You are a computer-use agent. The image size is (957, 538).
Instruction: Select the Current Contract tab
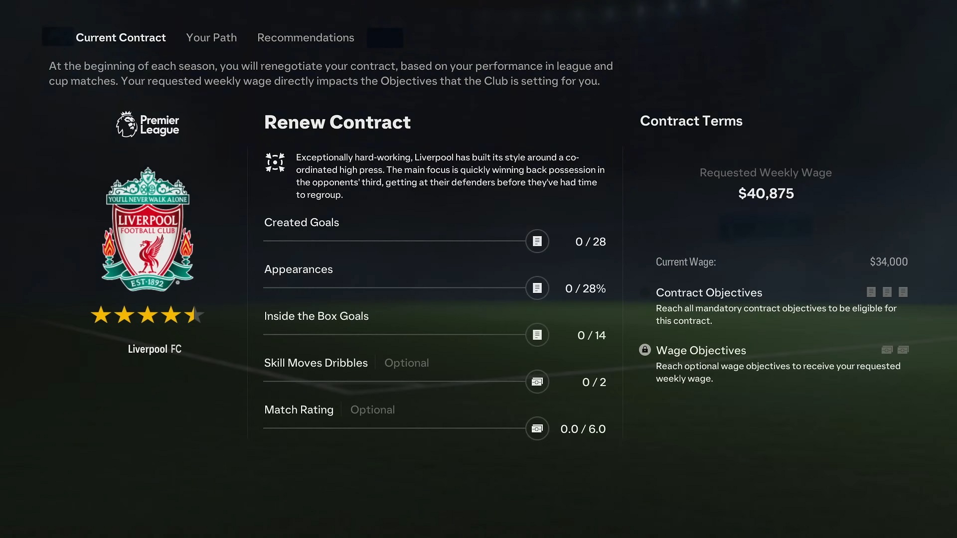pyautogui.click(x=120, y=37)
